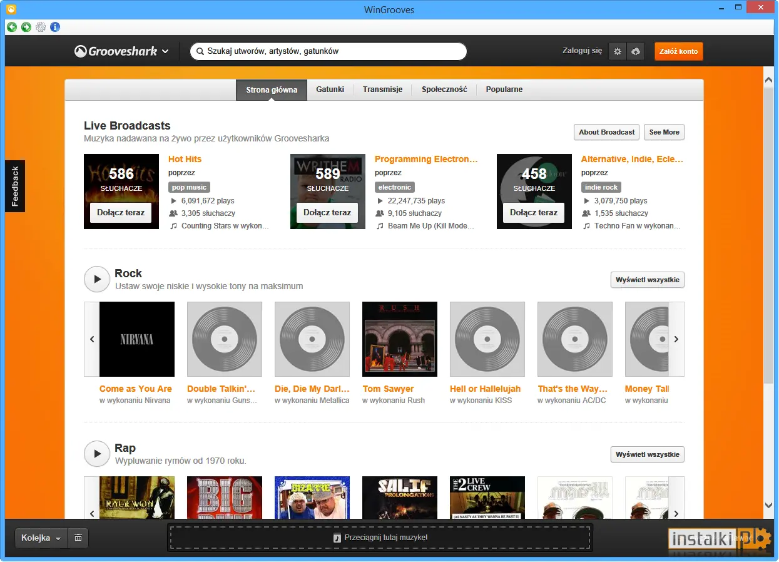This screenshot has height=562, width=779.
Task: Play the Rock genre station
Action: 97,279
